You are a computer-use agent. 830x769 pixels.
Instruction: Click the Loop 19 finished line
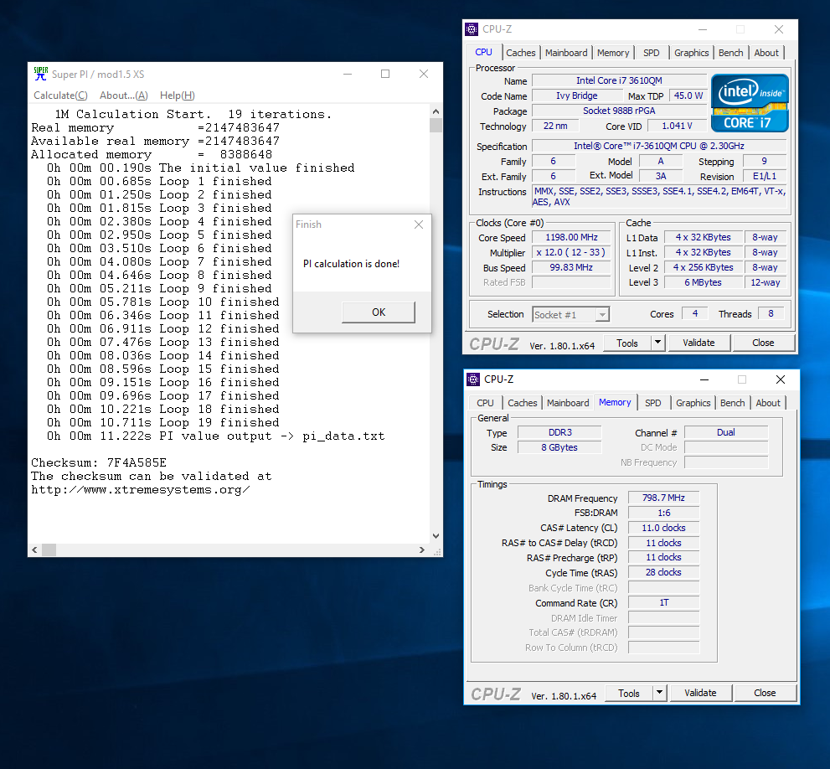(163, 423)
